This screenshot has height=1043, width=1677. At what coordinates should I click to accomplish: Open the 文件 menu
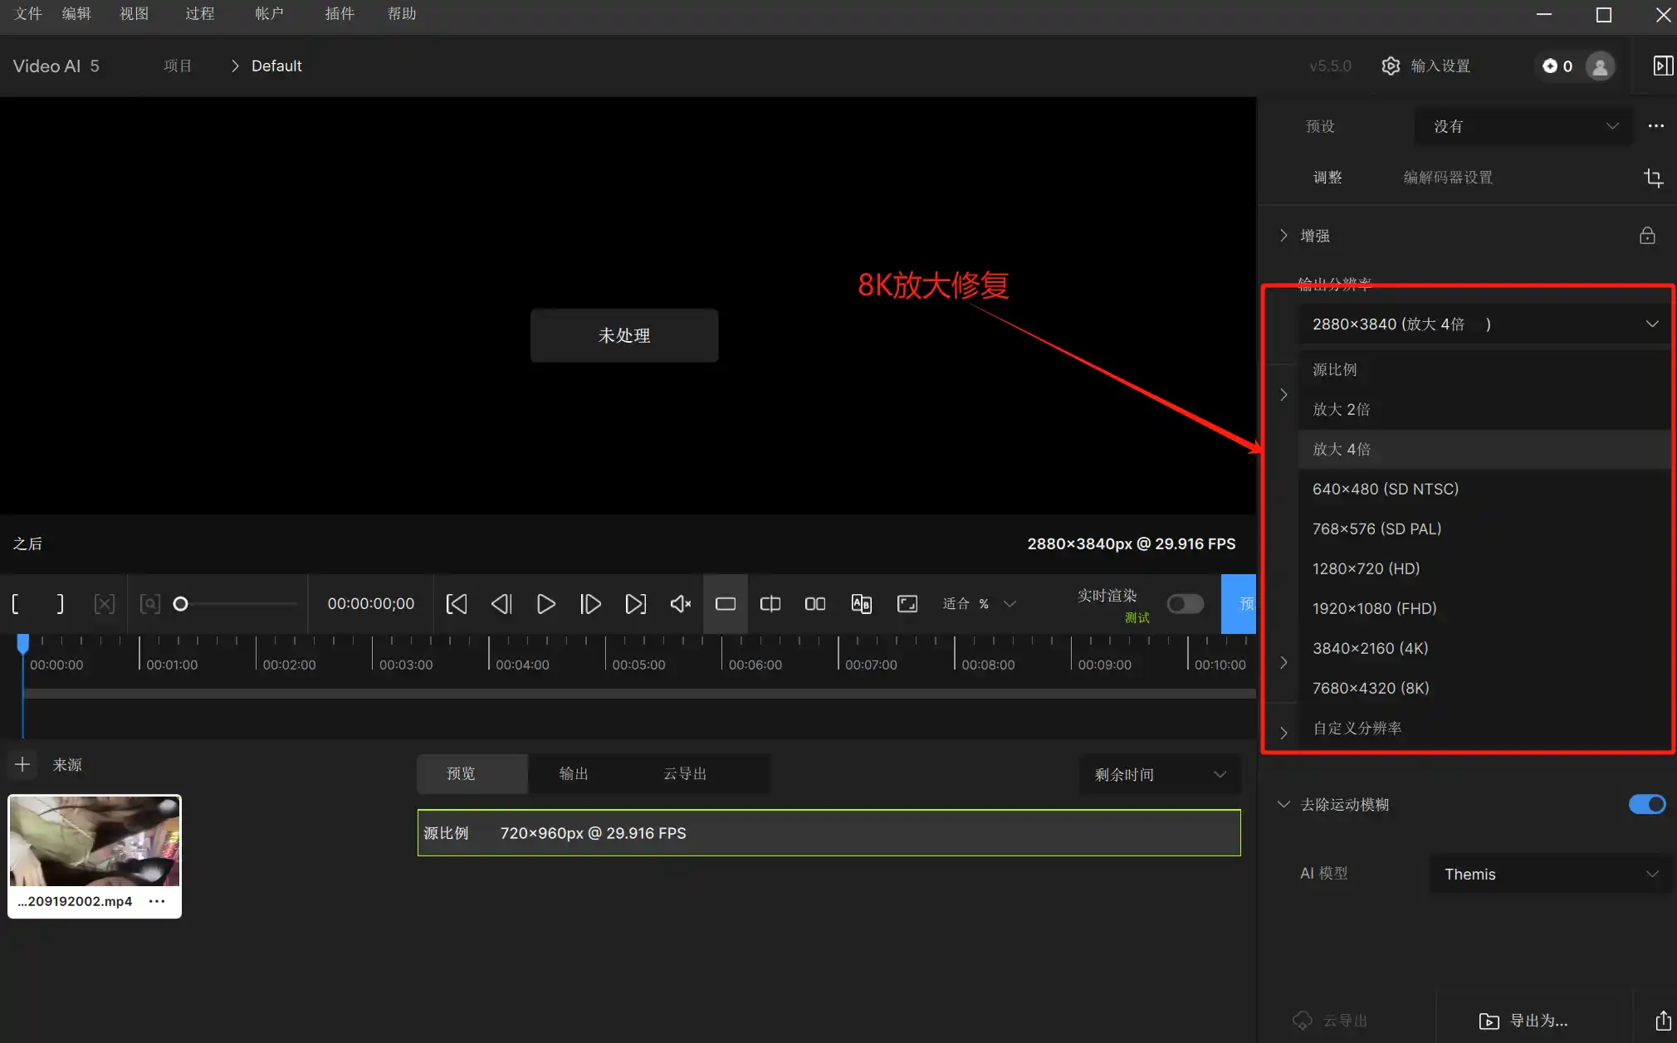(x=28, y=14)
